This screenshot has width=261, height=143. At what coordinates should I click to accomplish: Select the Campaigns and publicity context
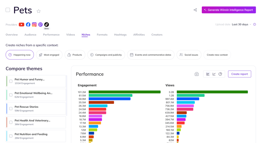coord(106,55)
